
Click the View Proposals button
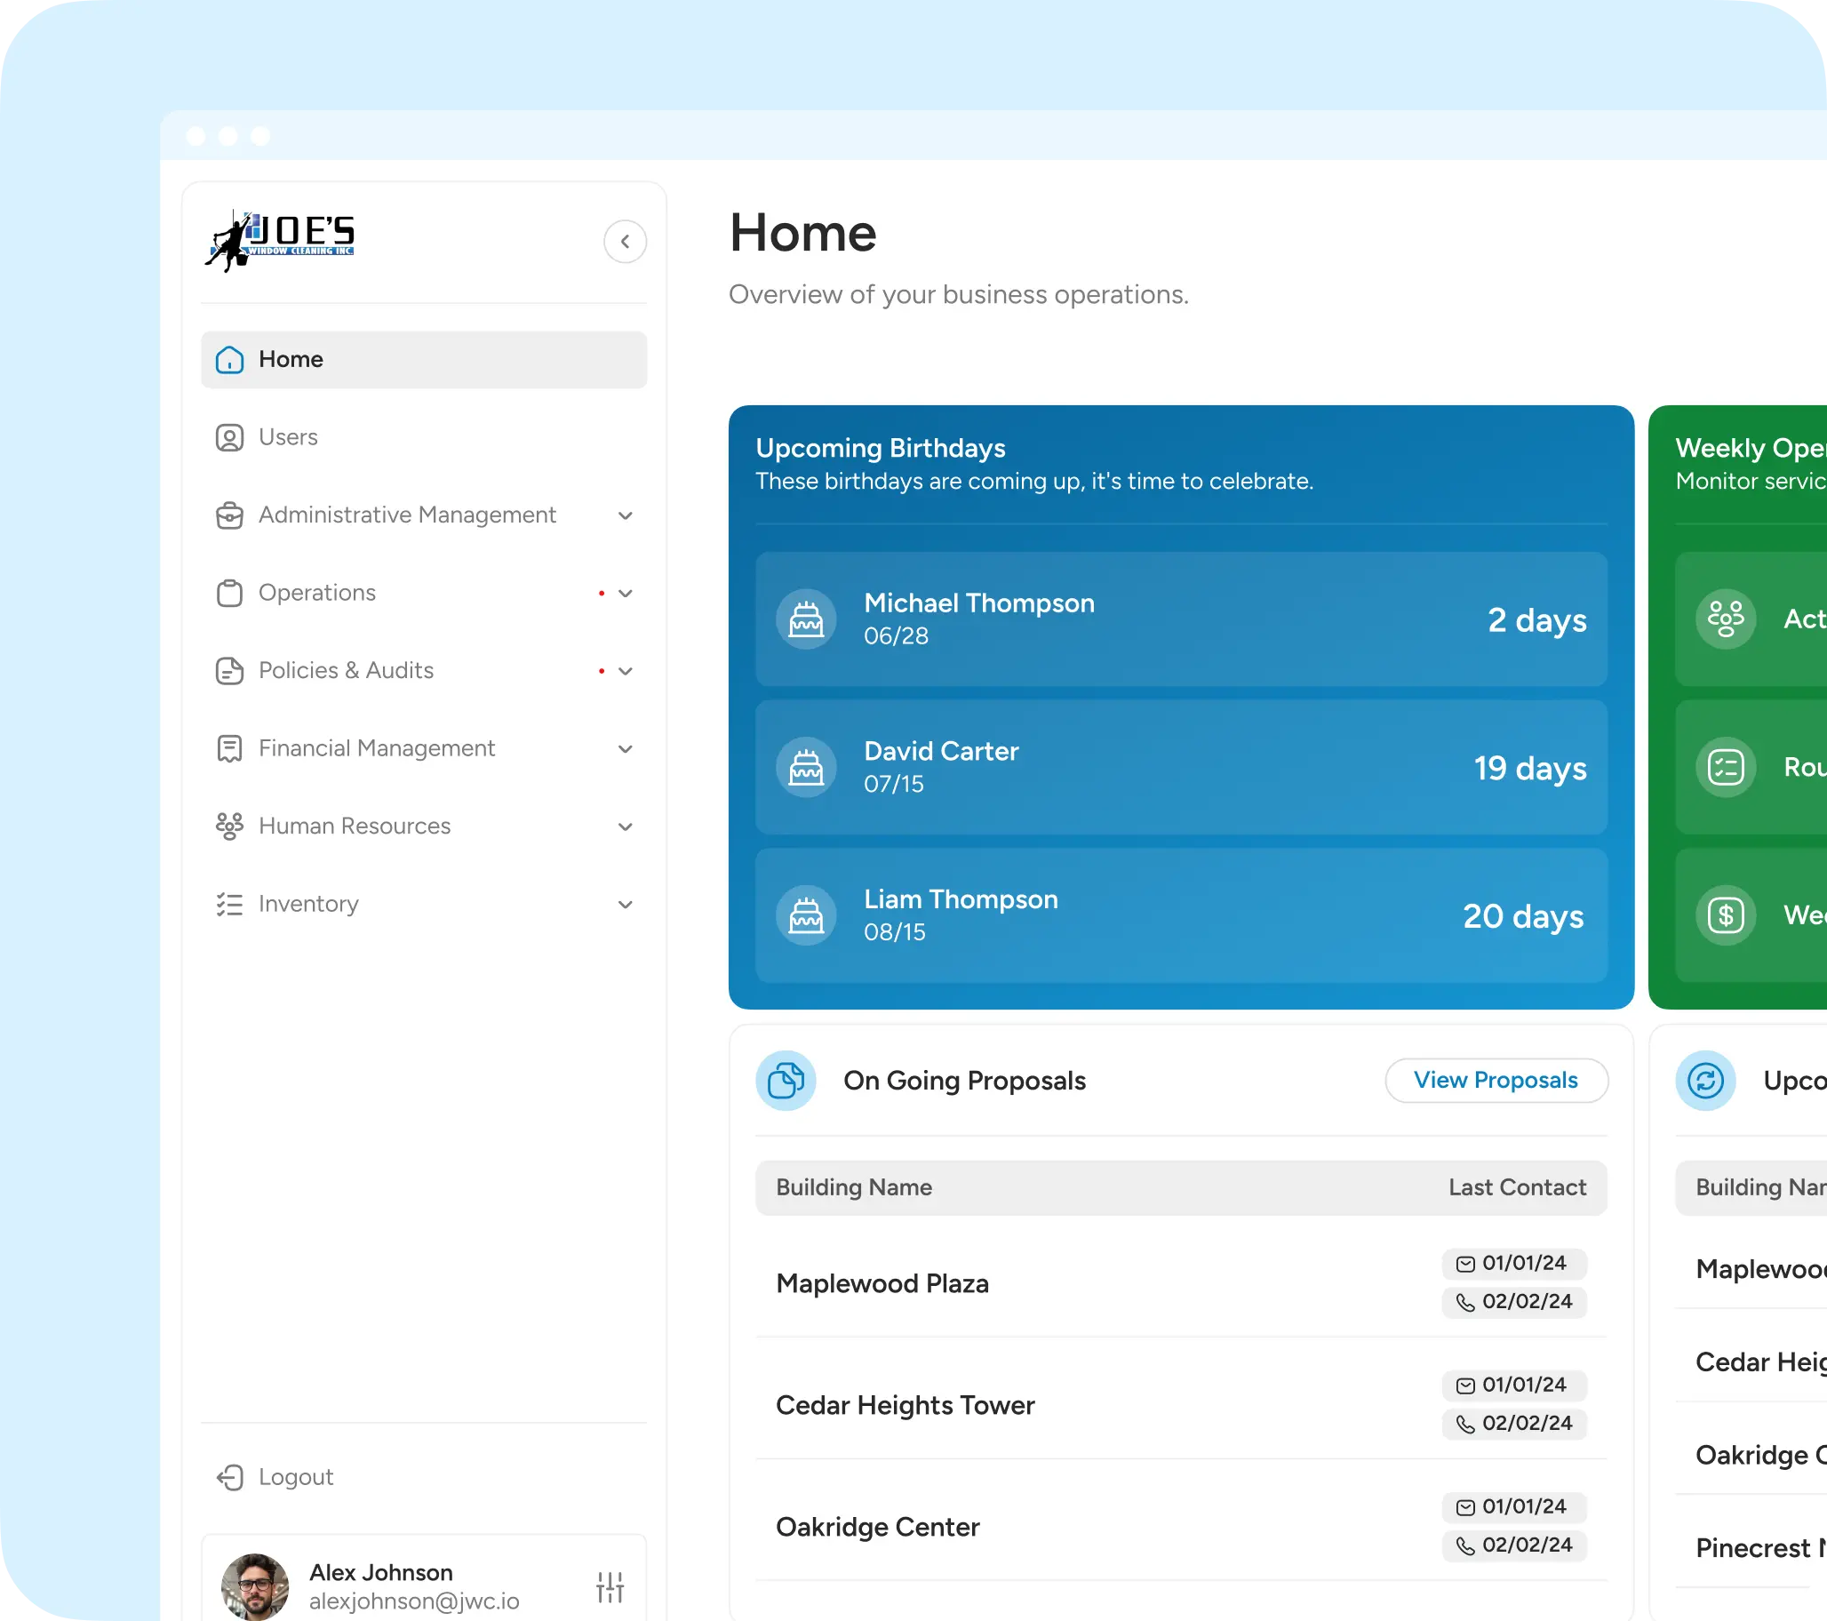(1496, 1080)
